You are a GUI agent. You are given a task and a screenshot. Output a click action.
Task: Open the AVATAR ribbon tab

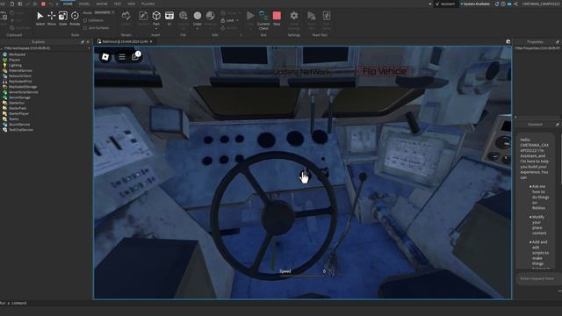[102, 4]
